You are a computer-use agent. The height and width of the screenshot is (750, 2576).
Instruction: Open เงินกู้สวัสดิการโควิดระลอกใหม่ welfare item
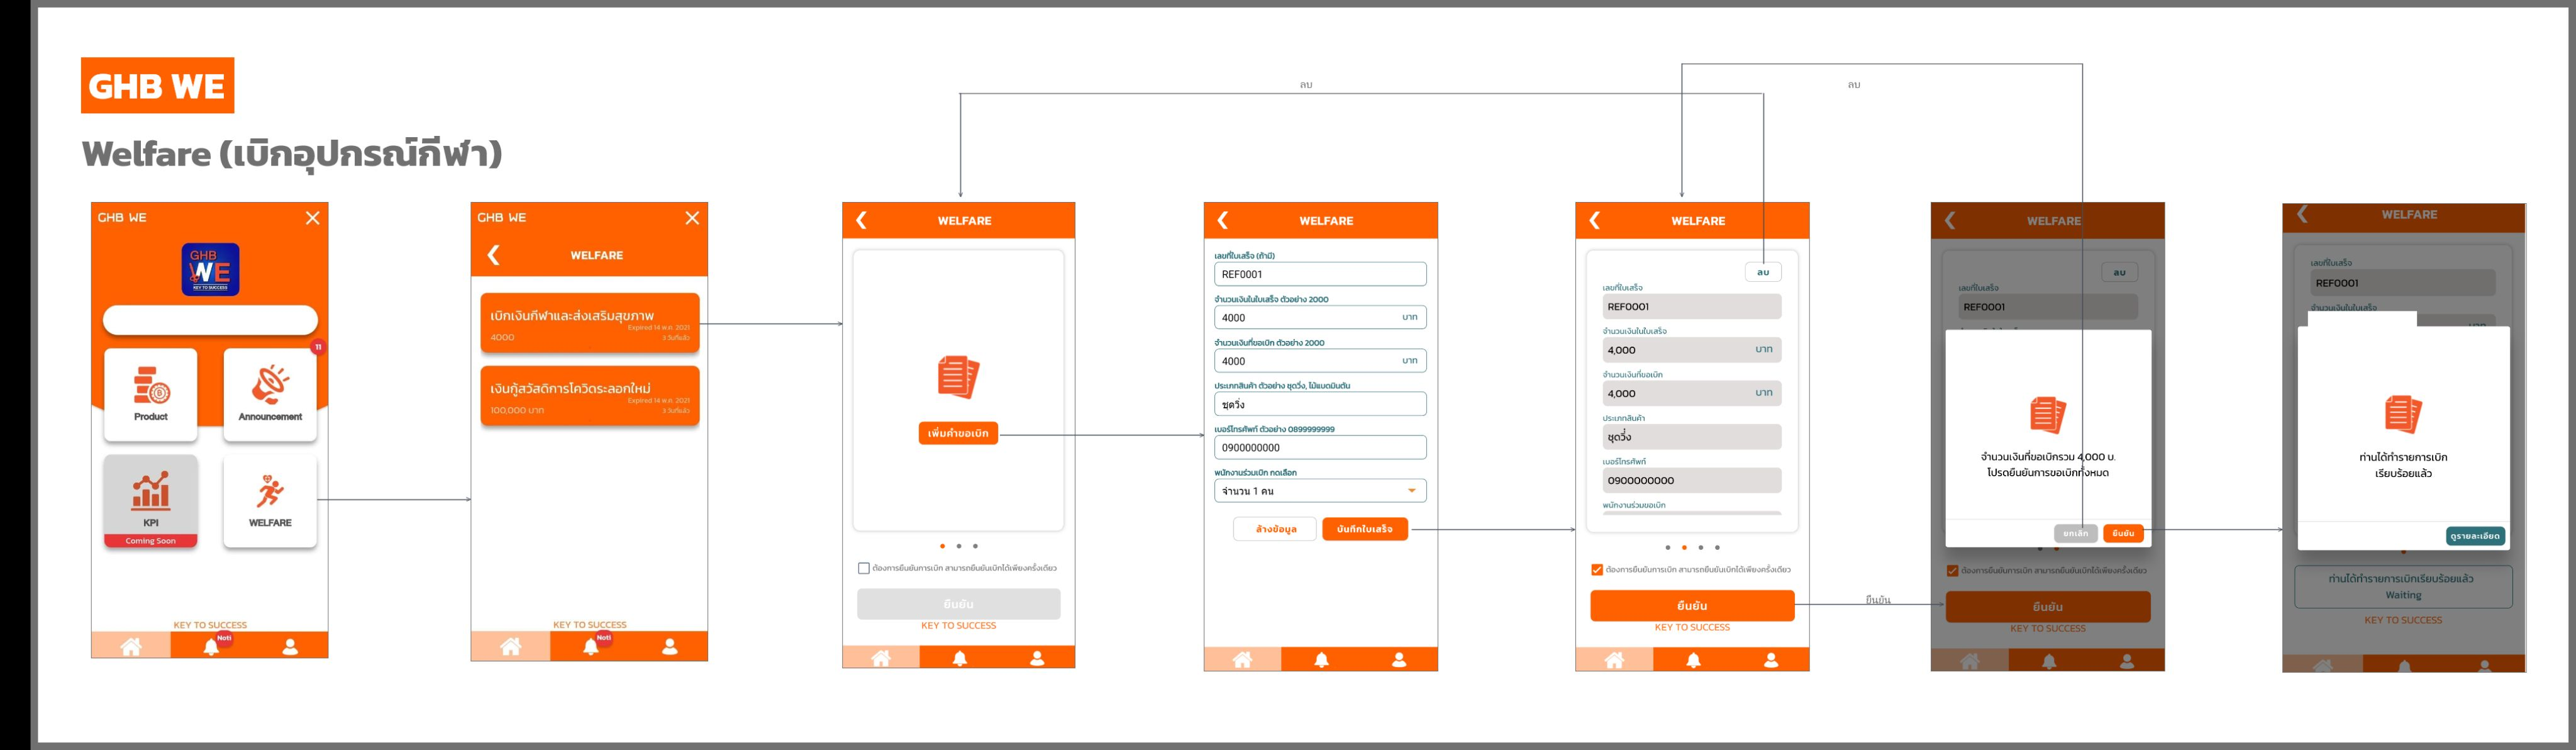(x=590, y=396)
